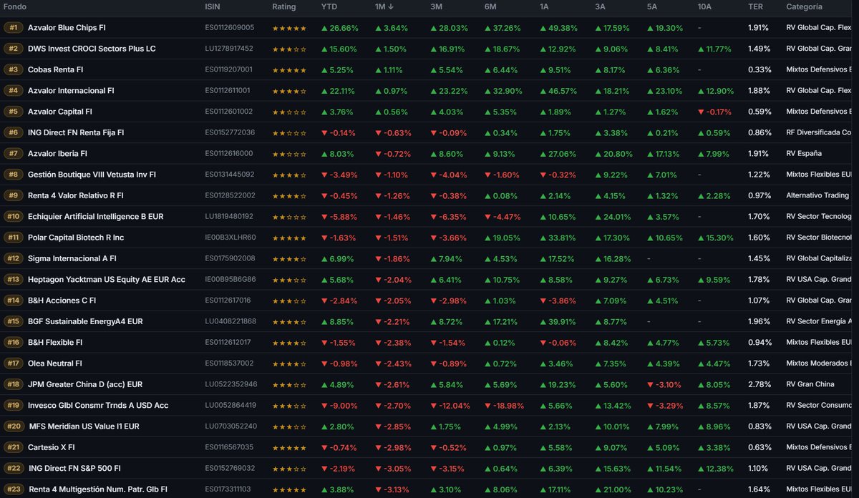Open MFS Meridian US Value I1 EUR fund
This screenshot has height=498, width=859.
(x=84, y=426)
